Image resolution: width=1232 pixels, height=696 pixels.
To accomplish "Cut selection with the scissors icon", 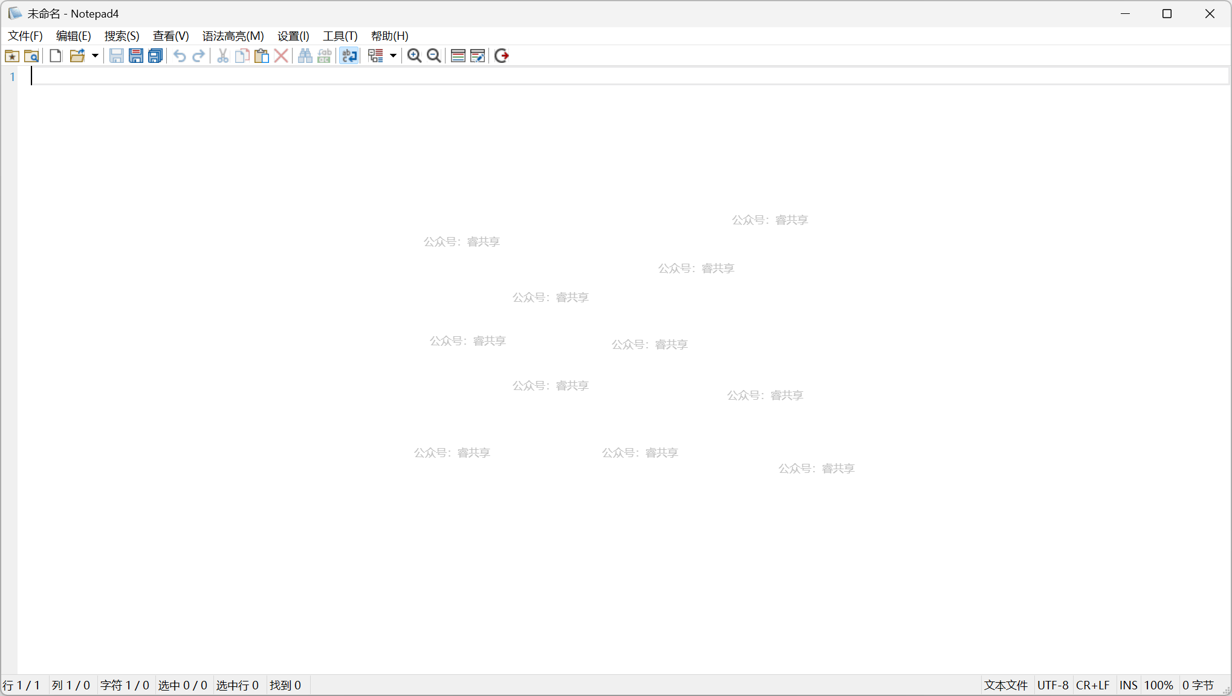I will [223, 56].
